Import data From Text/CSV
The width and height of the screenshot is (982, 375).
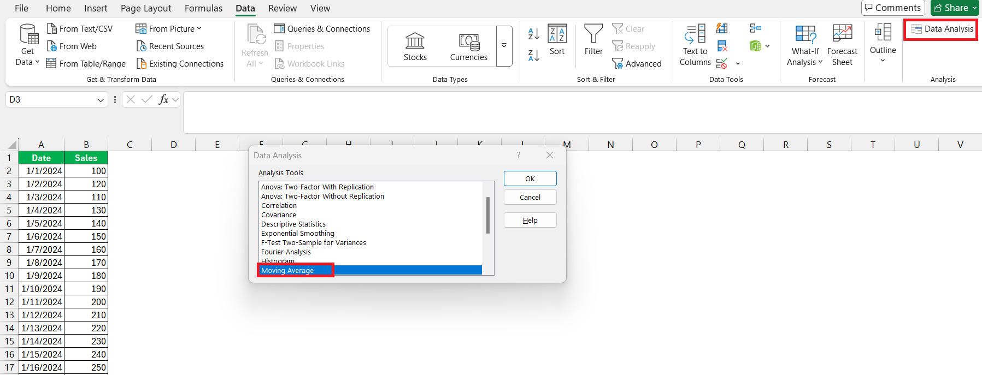tap(80, 29)
